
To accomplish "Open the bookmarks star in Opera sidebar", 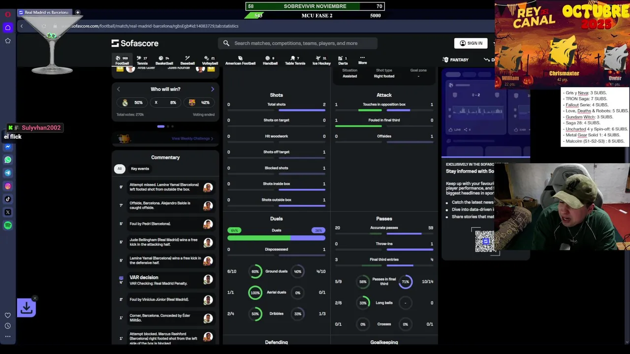I will coord(8,41).
